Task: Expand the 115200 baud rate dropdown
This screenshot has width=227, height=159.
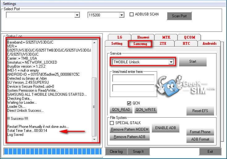Action: tap(122, 15)
